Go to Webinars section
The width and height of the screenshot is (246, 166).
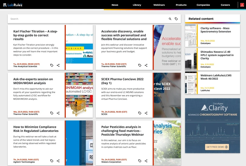[x=159, y=5]
